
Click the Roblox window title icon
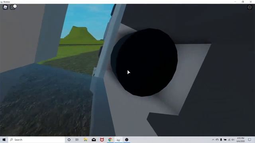[x=2, y=2]
